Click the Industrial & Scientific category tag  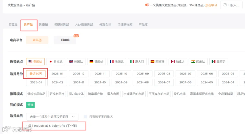[51, 126]
